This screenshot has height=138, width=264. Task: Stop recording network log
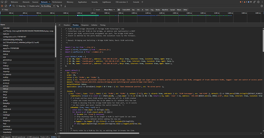(x=2, y=6)
